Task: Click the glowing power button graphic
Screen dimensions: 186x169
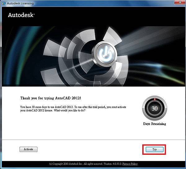Action: pyautogui.click(x=105, y=54)
